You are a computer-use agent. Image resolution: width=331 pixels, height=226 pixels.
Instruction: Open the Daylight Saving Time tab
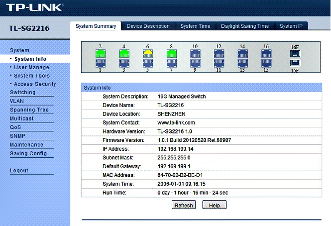245,26
